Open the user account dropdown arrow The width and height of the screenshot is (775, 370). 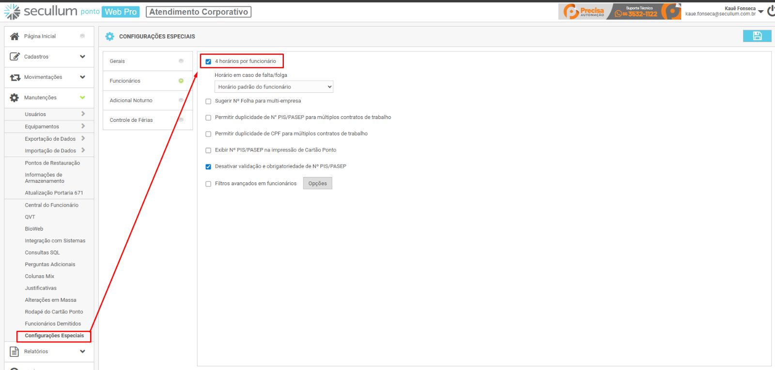[x=760, y=11]
